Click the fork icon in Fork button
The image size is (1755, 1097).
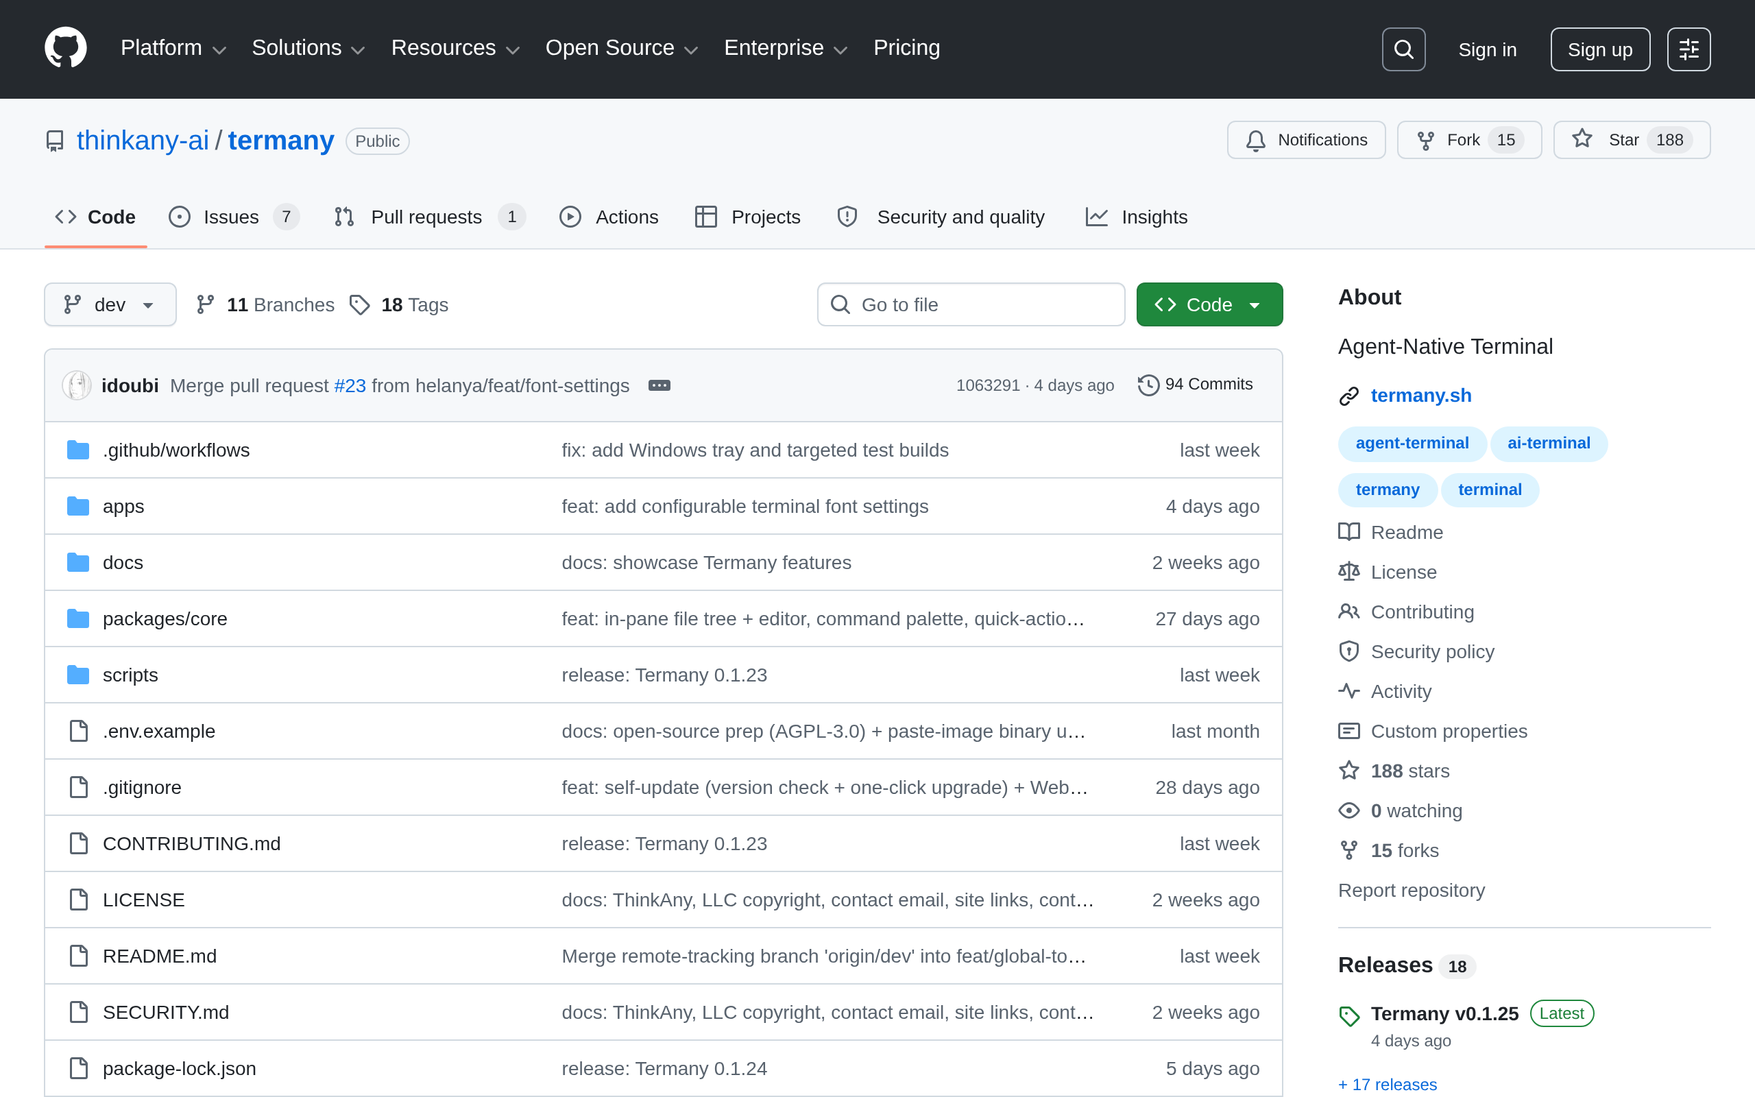tap(1426, 140)
